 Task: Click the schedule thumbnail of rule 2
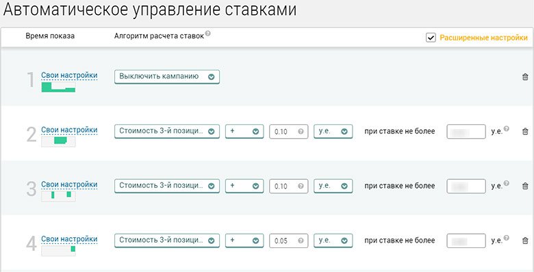coord(58,141)
